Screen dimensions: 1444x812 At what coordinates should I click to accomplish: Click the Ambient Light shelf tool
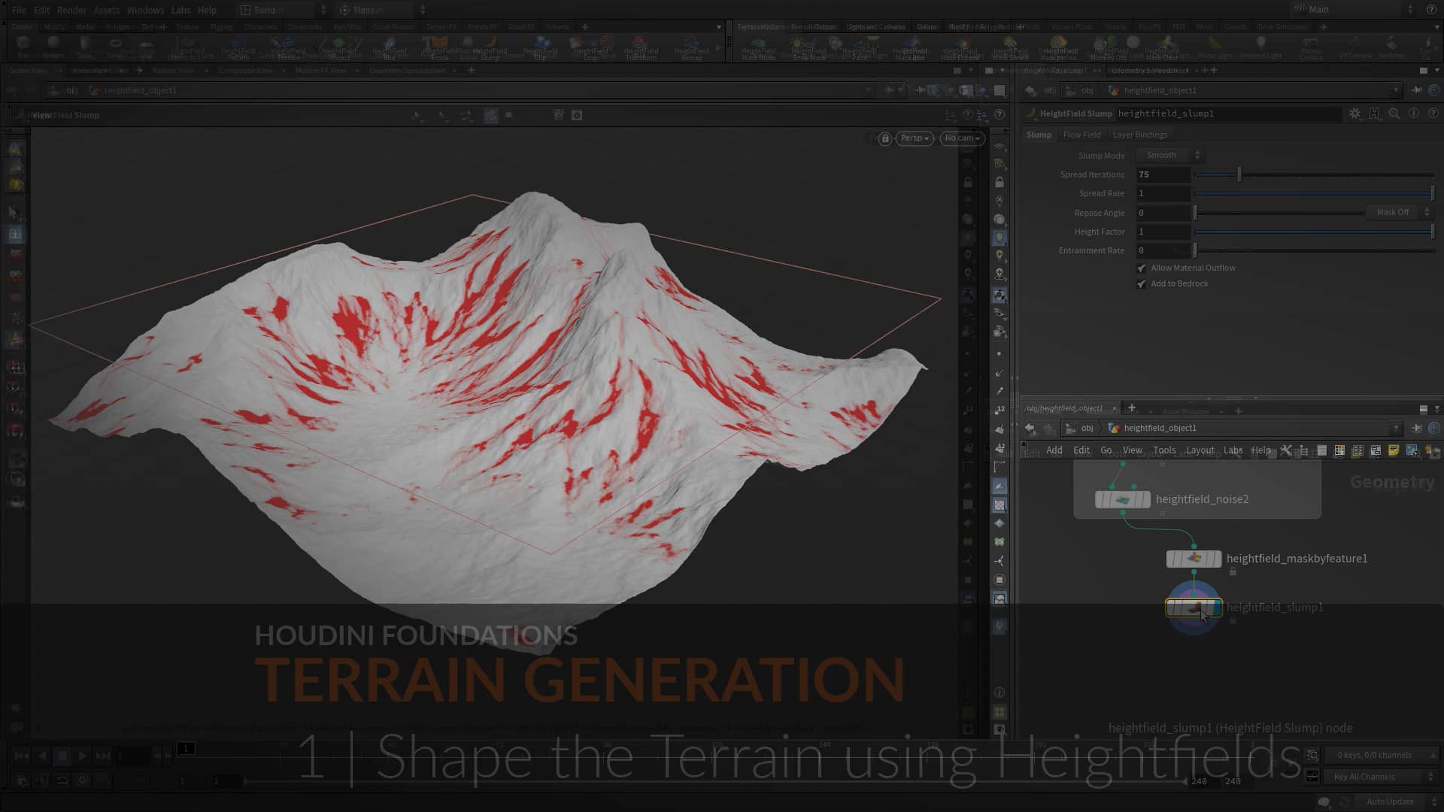coord(1260,47)
